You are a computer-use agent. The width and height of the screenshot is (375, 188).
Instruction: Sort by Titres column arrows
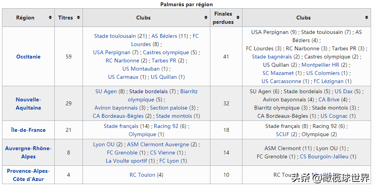[78, 18]
